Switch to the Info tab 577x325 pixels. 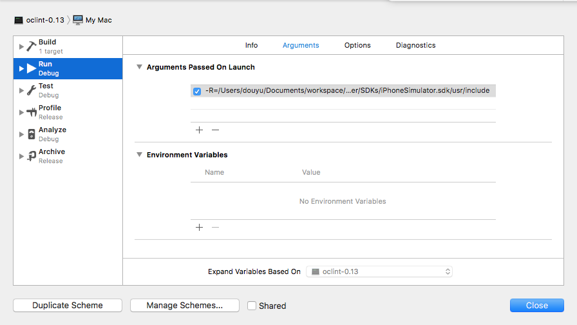pos(251,45)
